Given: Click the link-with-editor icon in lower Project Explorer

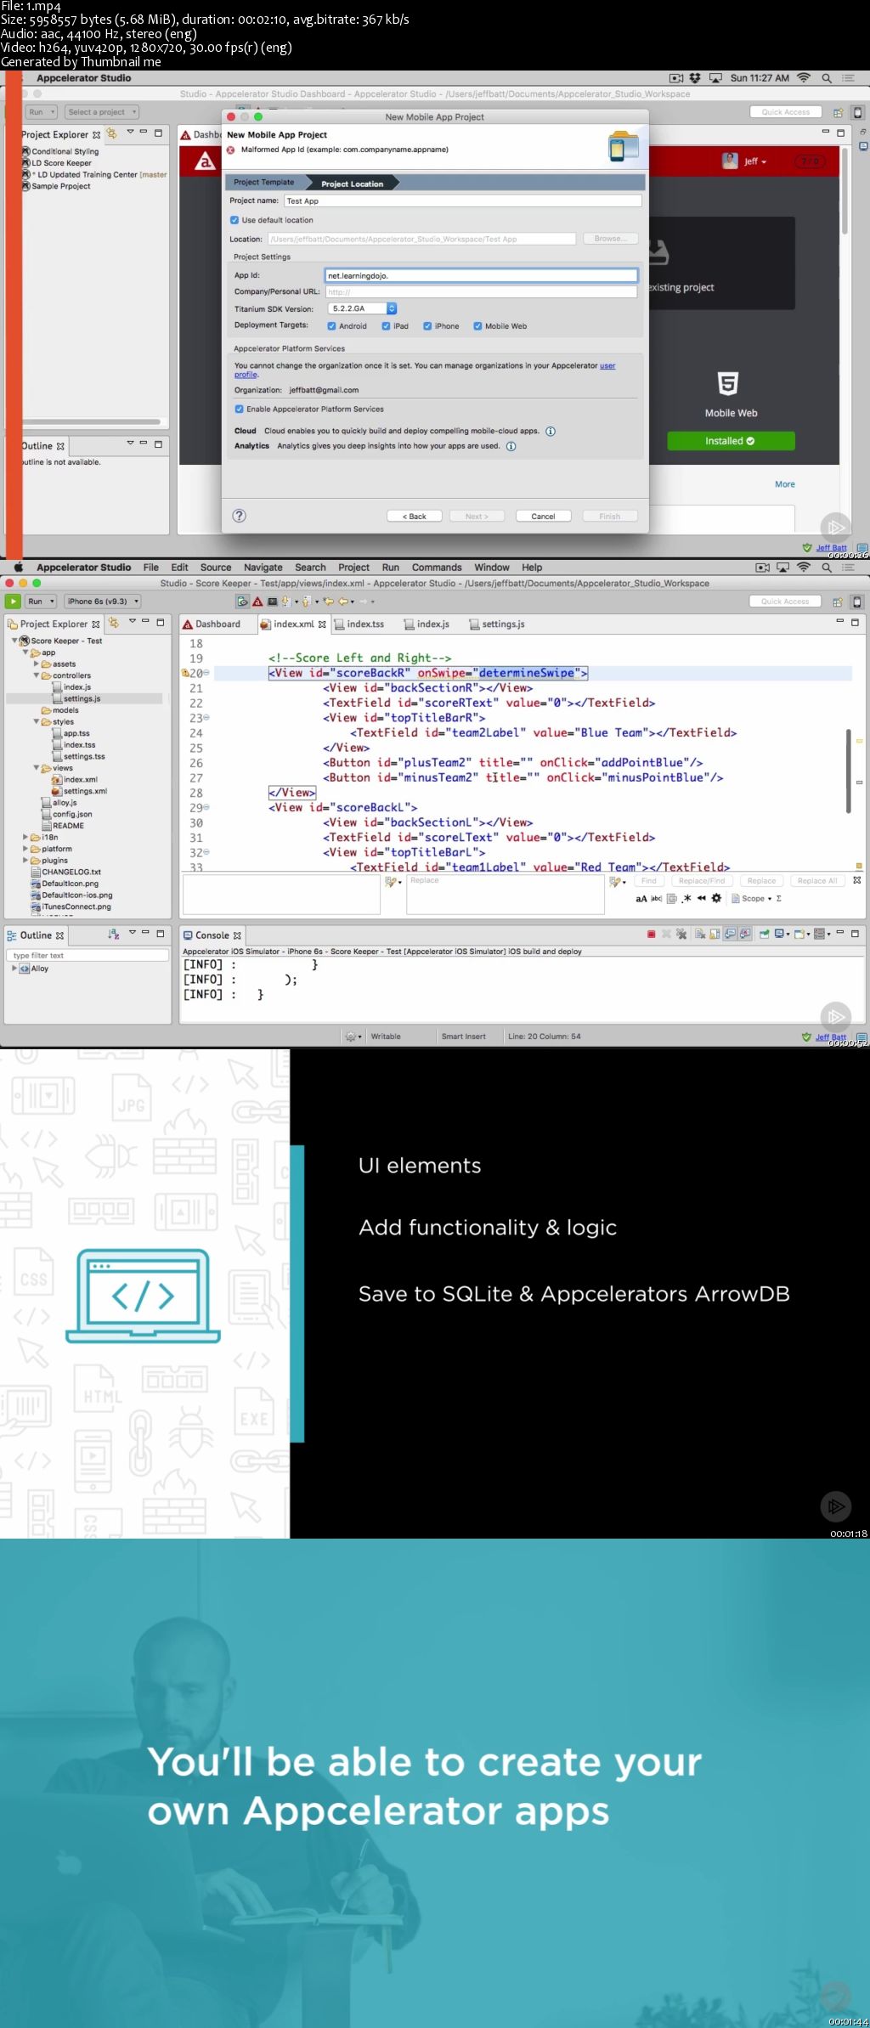Looking at the screenshot, I should point(113,623).
